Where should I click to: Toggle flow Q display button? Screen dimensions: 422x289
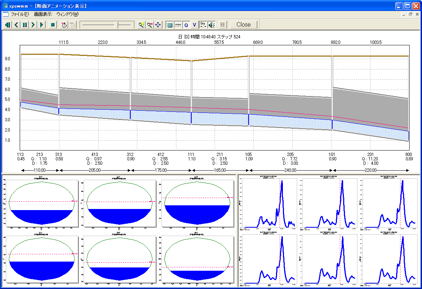point(186,25)
